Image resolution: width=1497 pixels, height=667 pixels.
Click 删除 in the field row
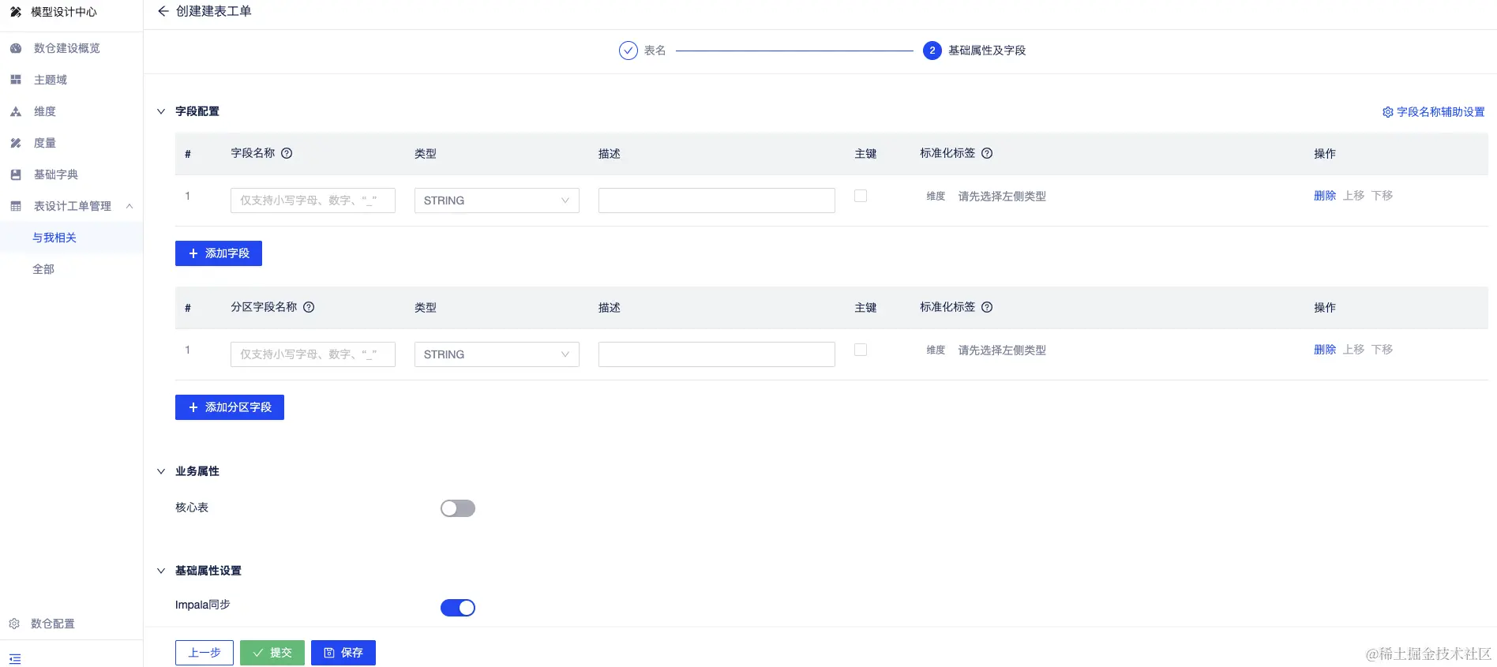coord(1325,196)
